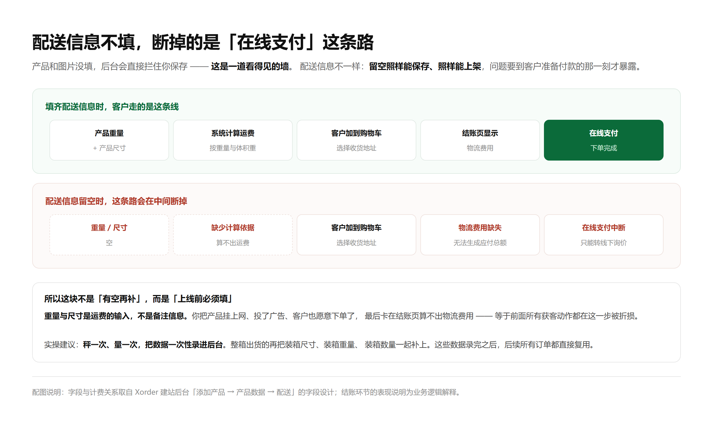
Task: Select the 结账页显示 物流费用 card
Action: (x=480, y=140)
